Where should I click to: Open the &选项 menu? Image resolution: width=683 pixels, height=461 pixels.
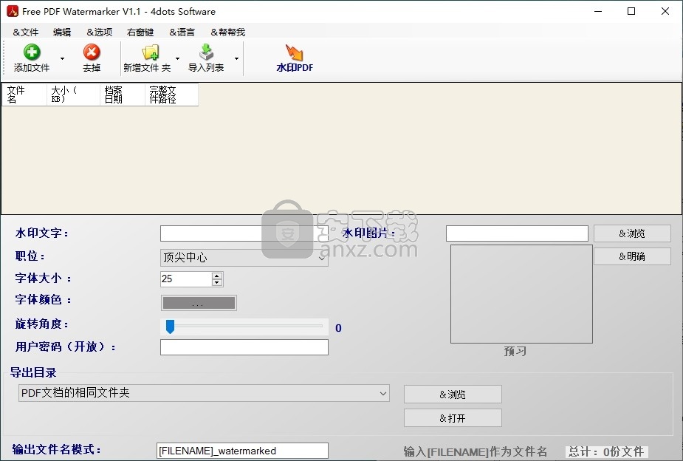click(100, 33)
